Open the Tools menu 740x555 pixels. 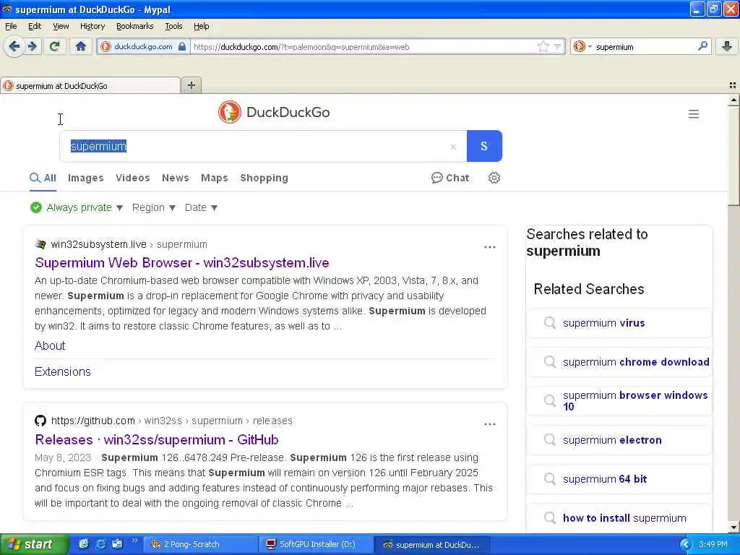tap(173, 26)
